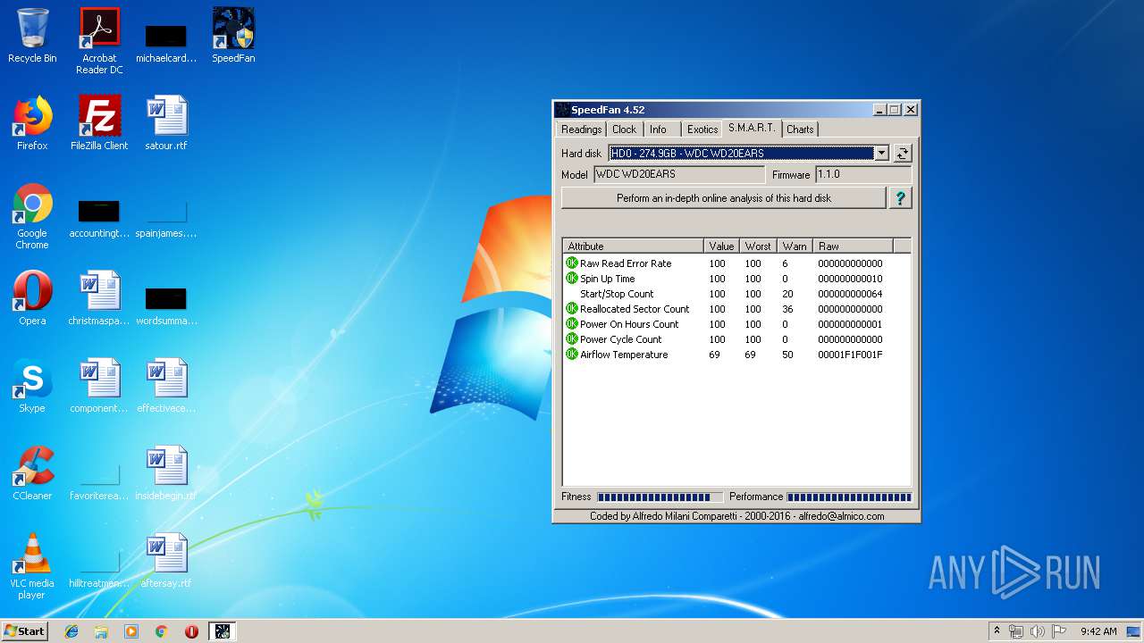Viewport: 1144px width, 643px height.
Task: Click the Raw column header
Action: [x=853, y=246]
